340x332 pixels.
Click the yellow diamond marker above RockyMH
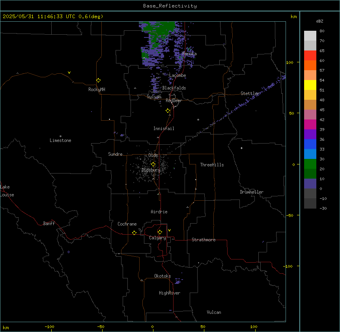pos(98,80)
